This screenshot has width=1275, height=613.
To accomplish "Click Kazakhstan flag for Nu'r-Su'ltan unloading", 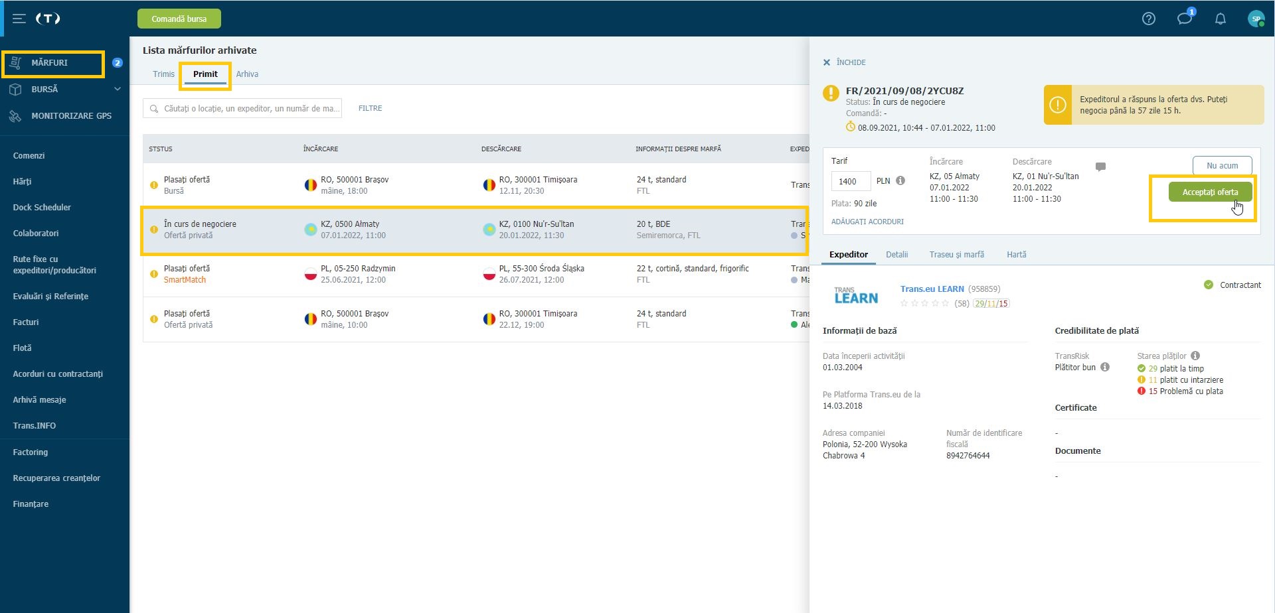I will (489, 230).
